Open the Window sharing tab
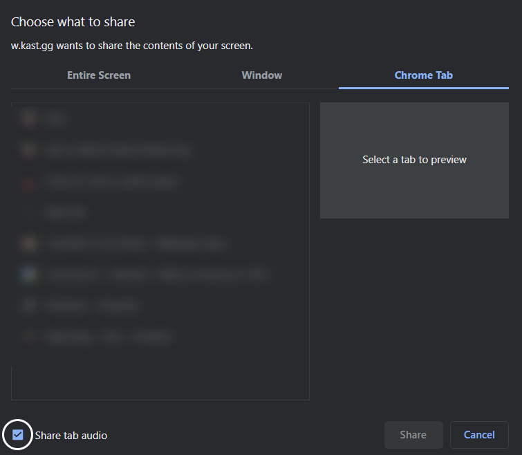 [x=261, y=75]
